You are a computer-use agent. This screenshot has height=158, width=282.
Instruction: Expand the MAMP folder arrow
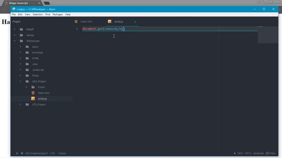click(15, 29)
